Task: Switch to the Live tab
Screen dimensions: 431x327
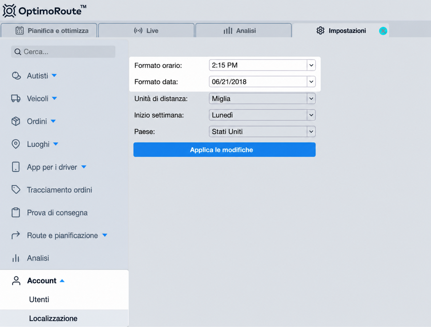Action: (x=146, y=30)
